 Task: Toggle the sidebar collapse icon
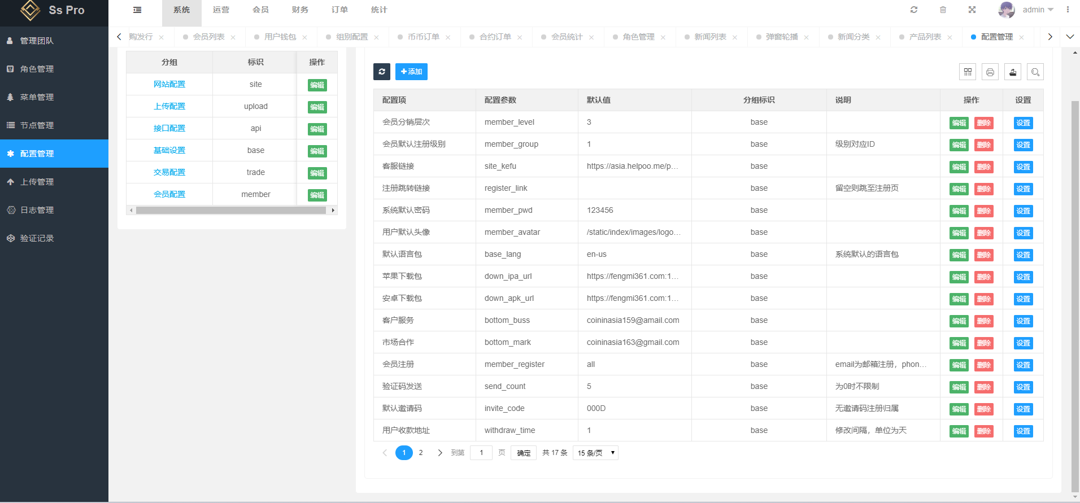(137, 10)
